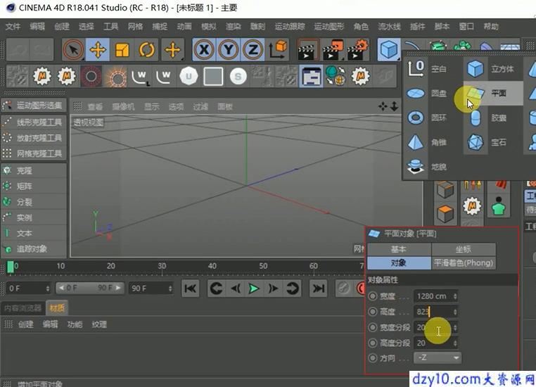Switch to 平滑着色(Phong) tab
The image size is (536, 387).
(x=463, y=263)
